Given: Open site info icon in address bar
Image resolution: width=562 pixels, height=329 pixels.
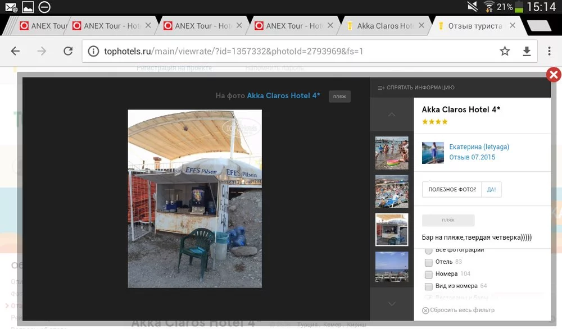Looking at the screenshot, I should [x=93, y=51].
